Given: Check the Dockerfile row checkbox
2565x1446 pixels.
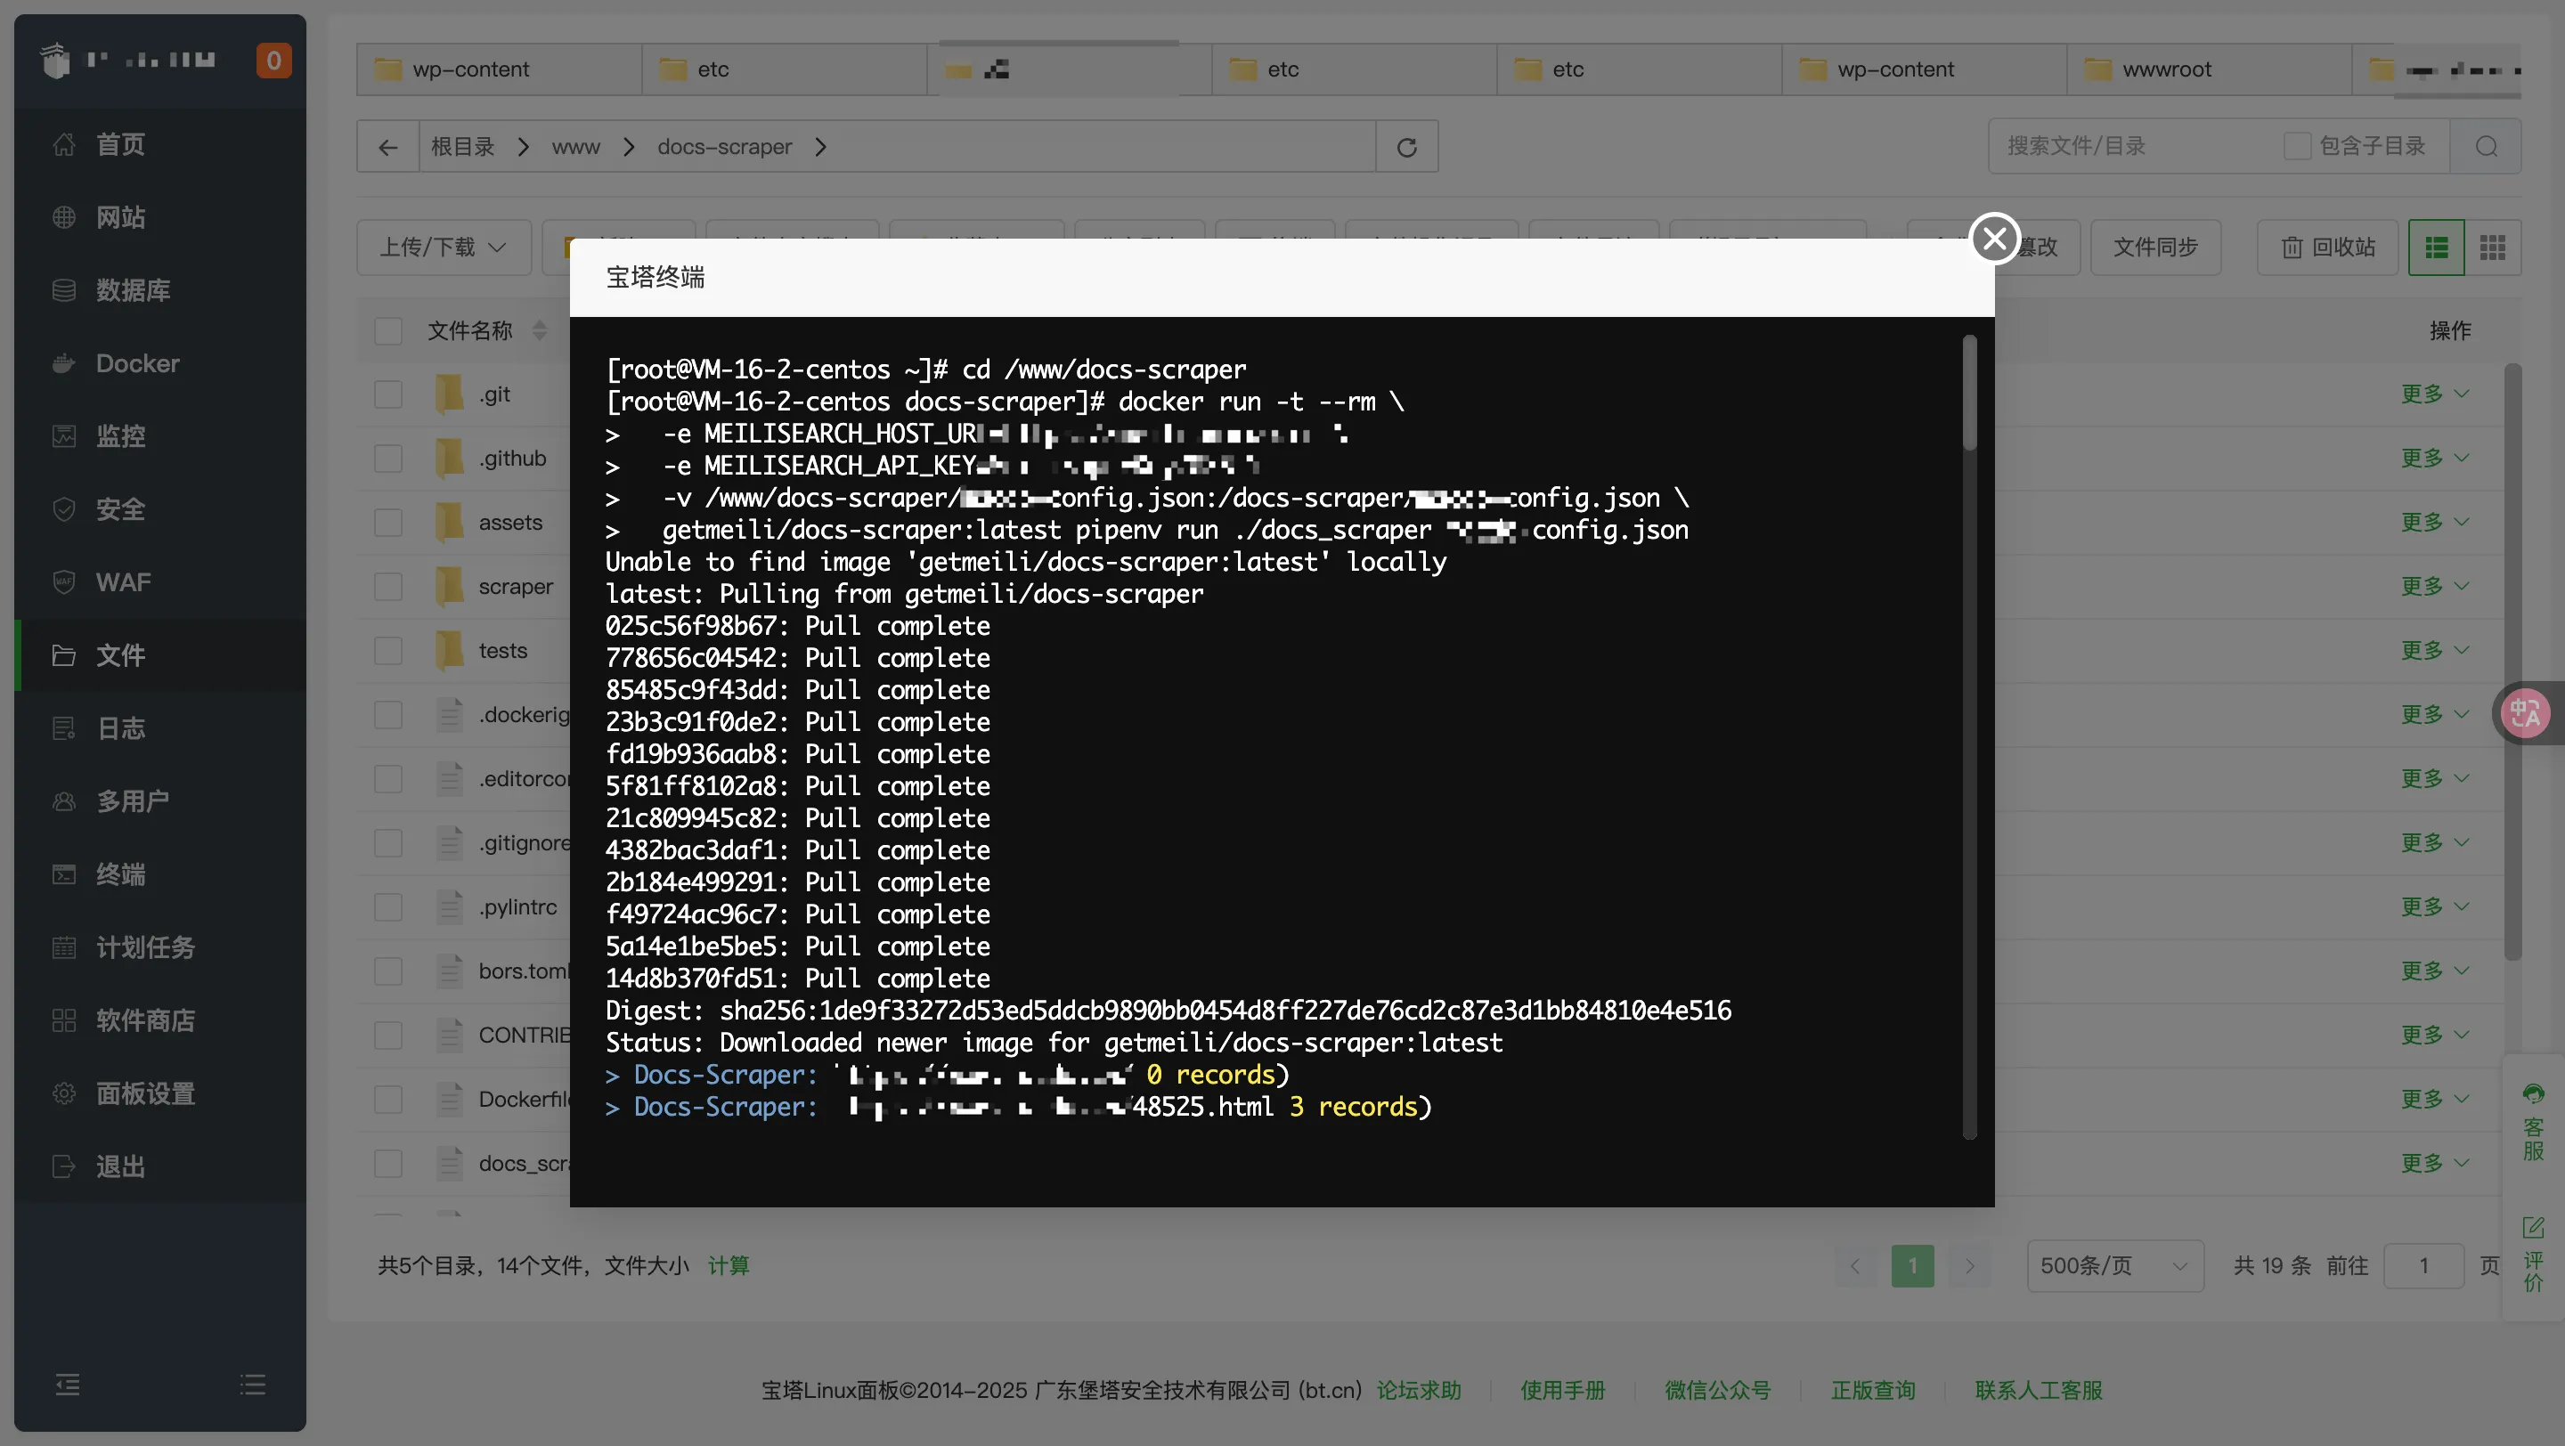Looking at the screenshot, I should [x=388, y=1100].
